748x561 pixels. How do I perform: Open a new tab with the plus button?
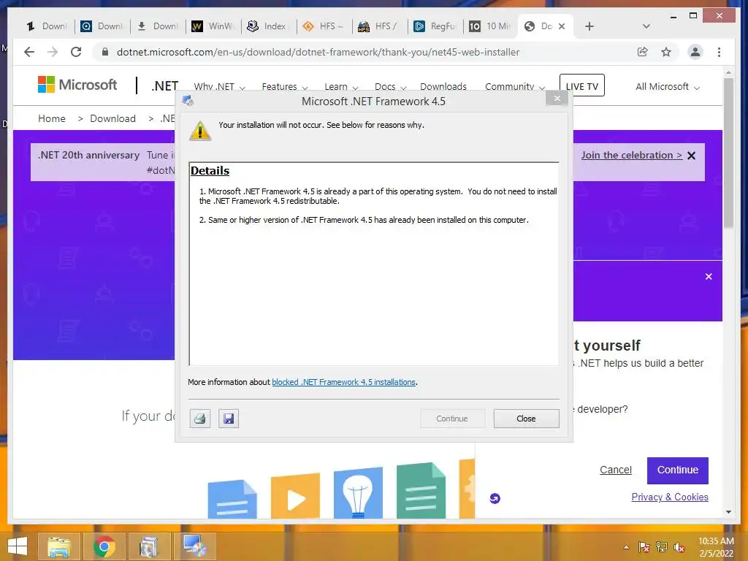click(589, 26)
